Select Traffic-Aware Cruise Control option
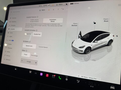121x90 pixels. [x=35, y=20]
